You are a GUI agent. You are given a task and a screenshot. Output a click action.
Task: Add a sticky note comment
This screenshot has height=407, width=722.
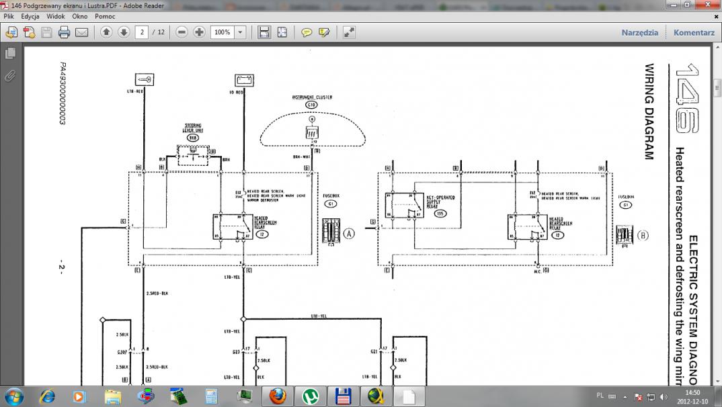point(307,32)
